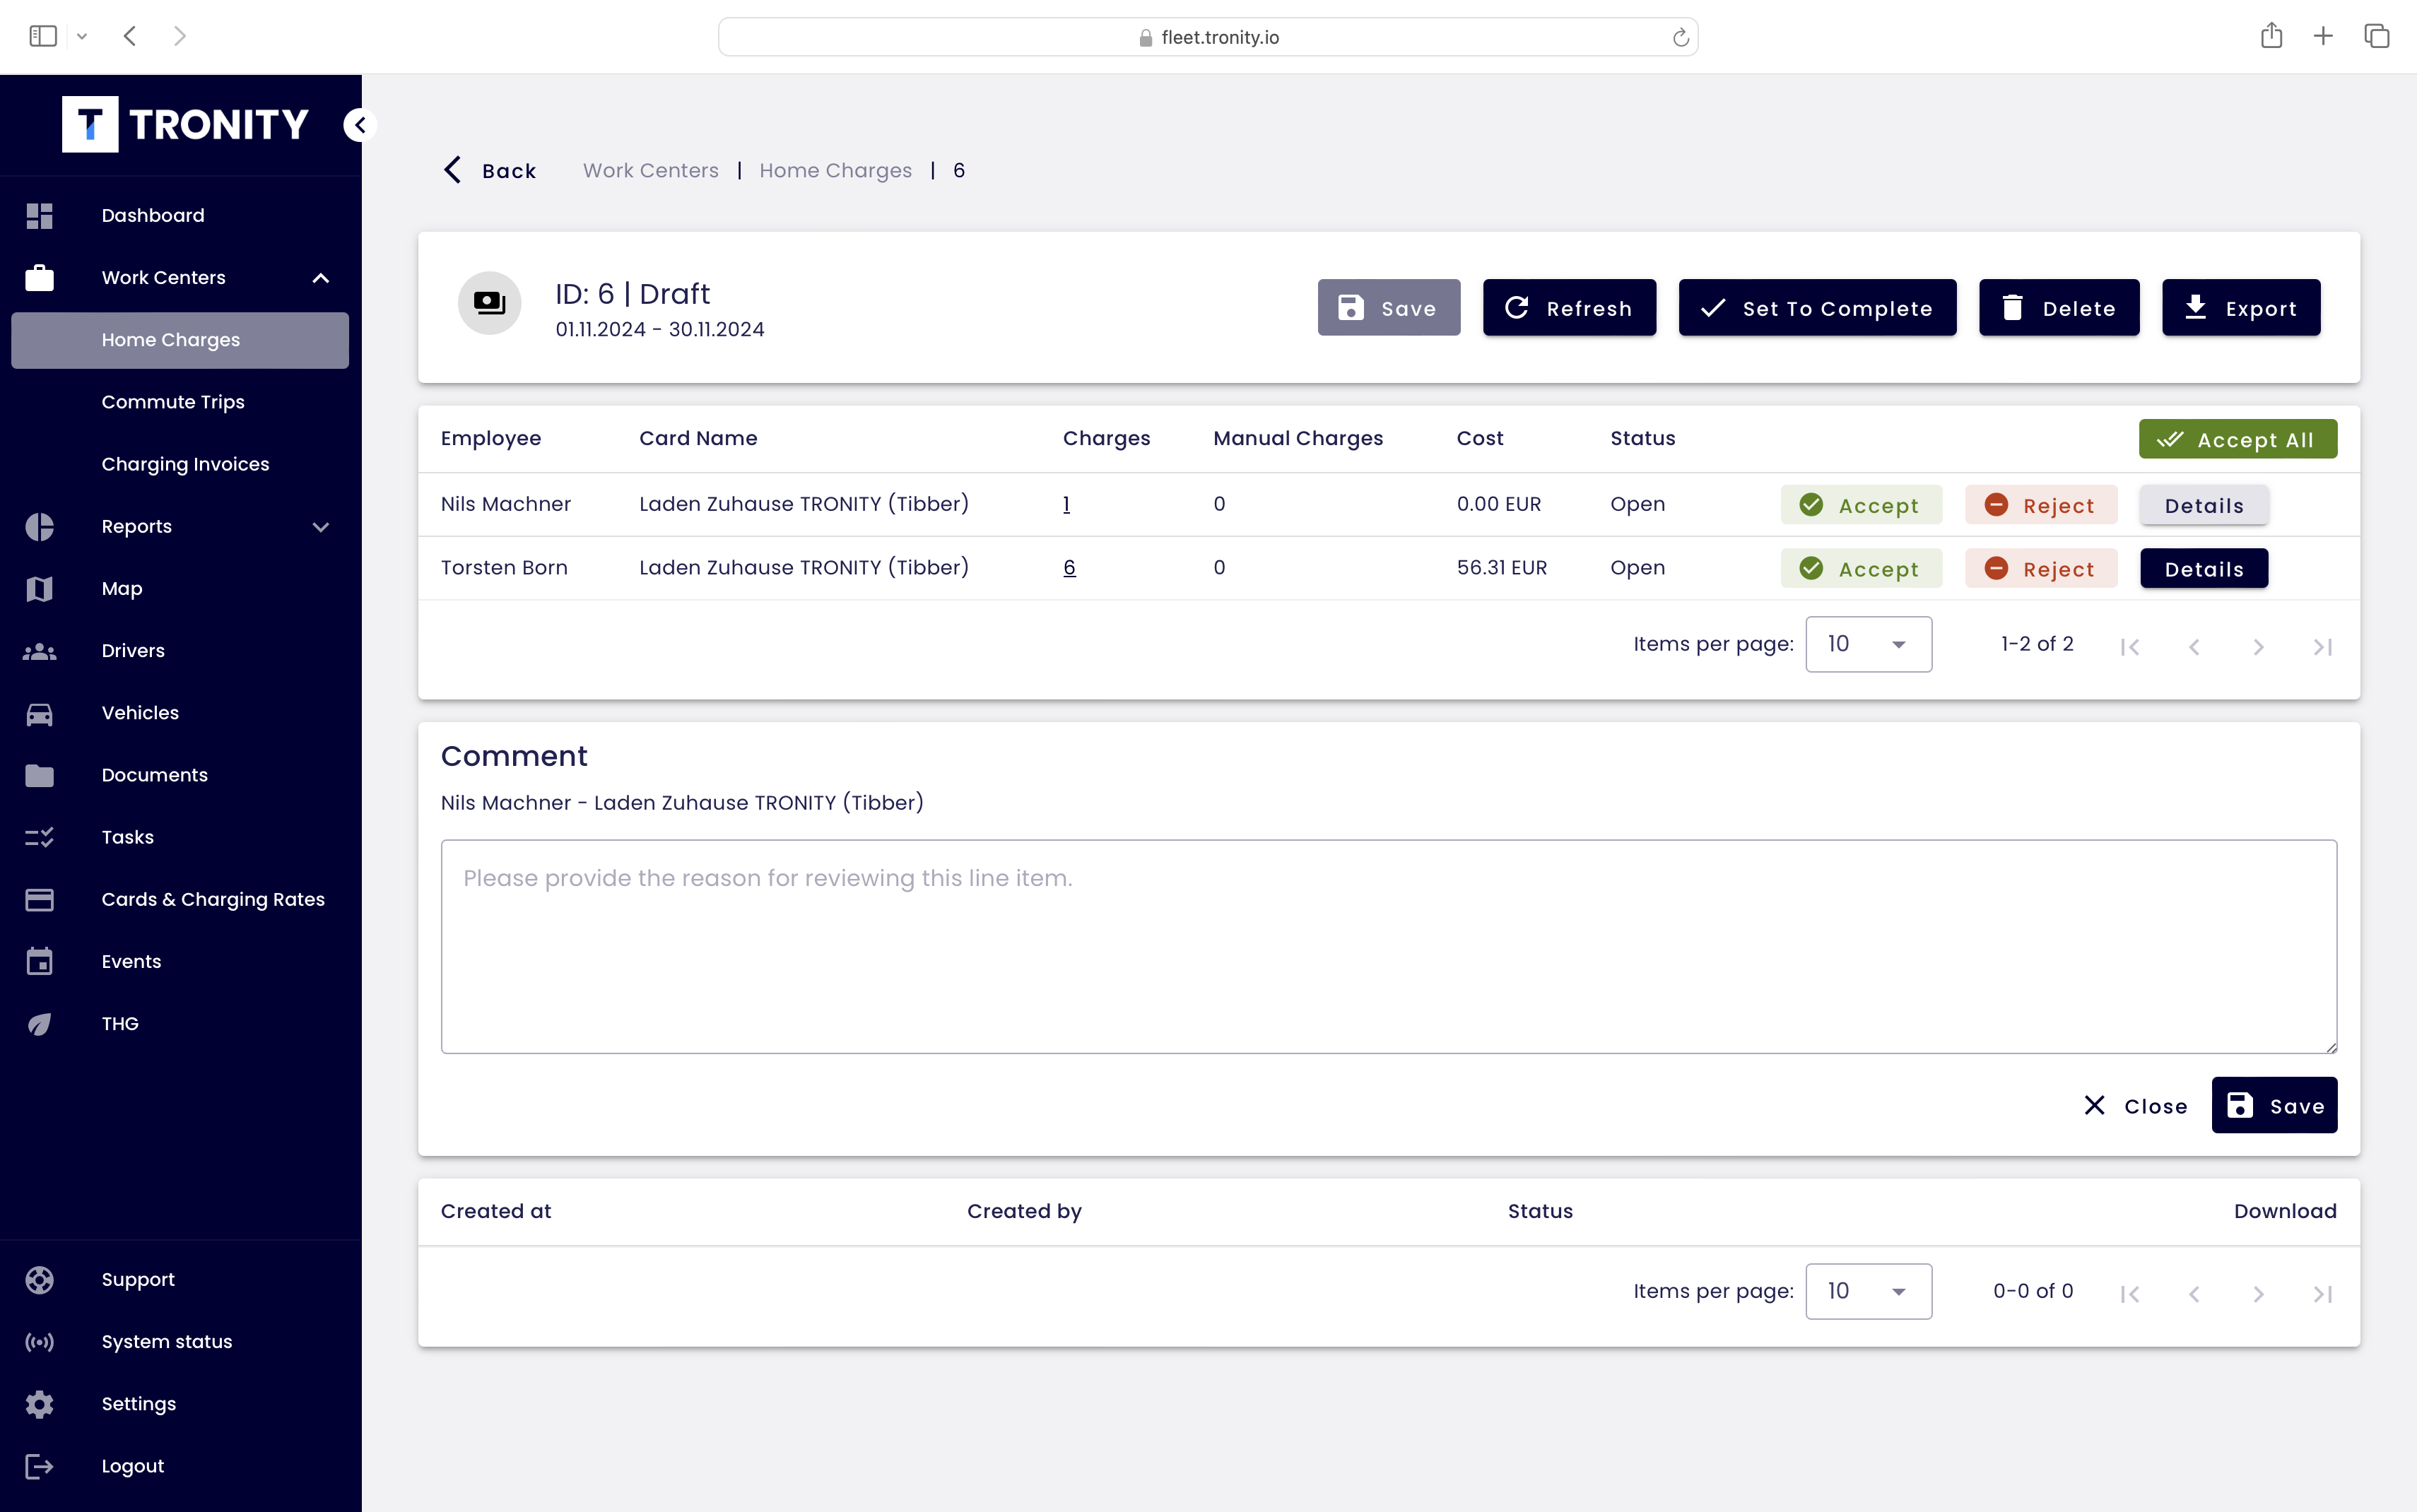The height and width of the screenshot is (1512, 2417).
Task: Click the Work Centers briefcase icon
Action: 39,277
